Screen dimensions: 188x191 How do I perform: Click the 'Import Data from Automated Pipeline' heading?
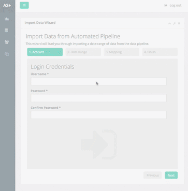[73, 36]
